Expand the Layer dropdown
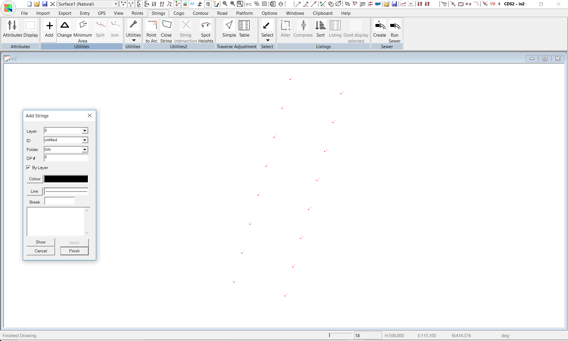Viewport: 568px width, 341px height. [85, 131]
